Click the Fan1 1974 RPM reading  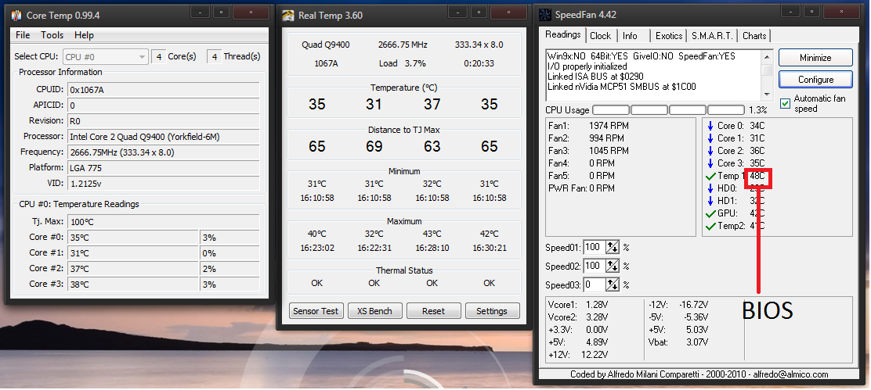pos(609,126)
